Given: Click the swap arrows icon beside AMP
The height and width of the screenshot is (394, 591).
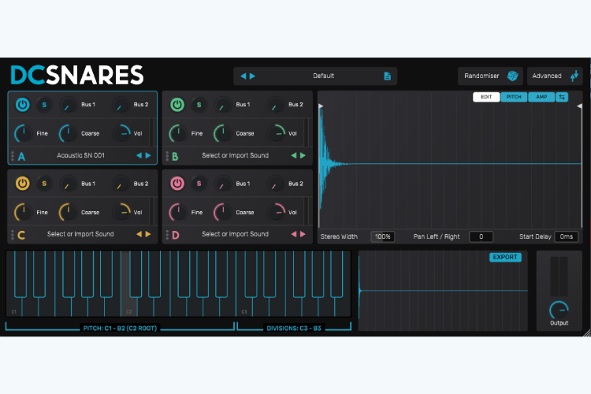Looking at the screenshot, I should (x=562, y=97).
